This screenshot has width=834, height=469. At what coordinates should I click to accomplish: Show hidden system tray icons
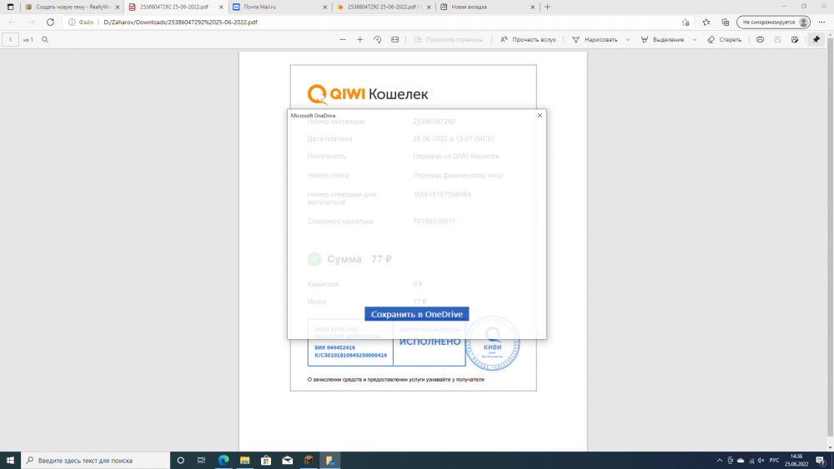[720, 460]
